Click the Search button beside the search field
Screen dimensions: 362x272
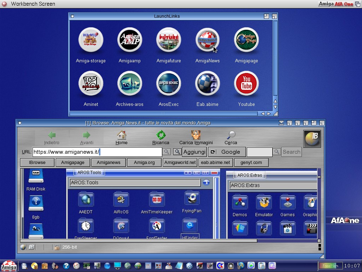(291, 152)
